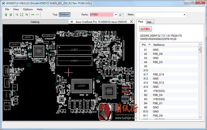Open the Options menu

click(x=28, y=9)
